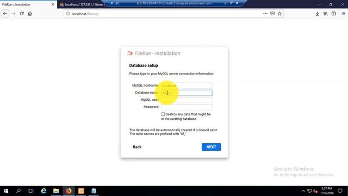The width and height of the screenshot is (348, 196).
Task: Click the browser forward arrow
Action: [x=14, y=14]
